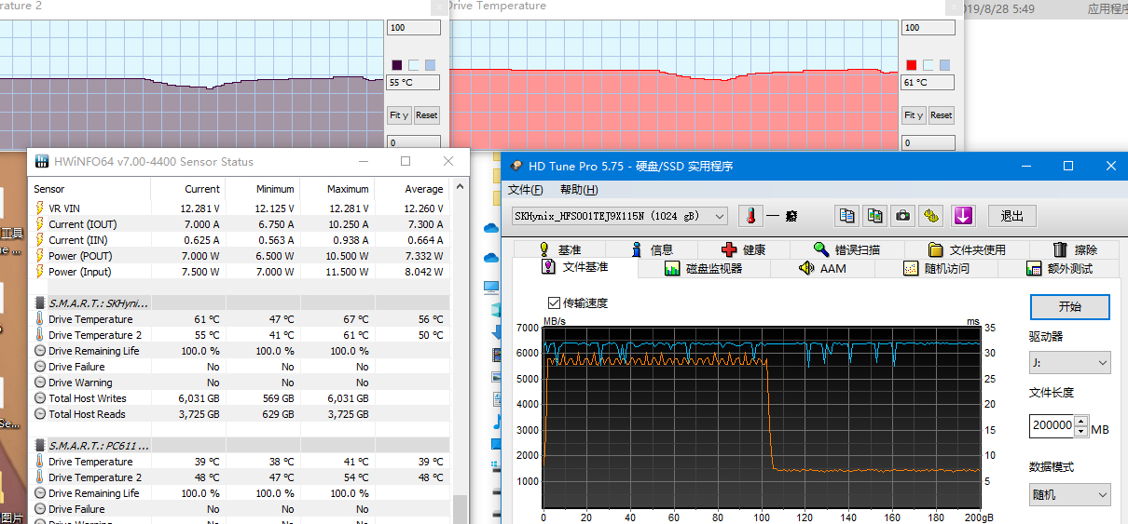
Task: Toggle the 传输速度 checkbox
Action: pyautogui.click(x=554, y=302)
